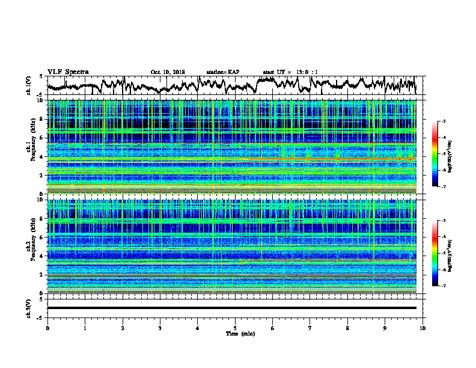Click the "-7" label on upper color bar
This screenshot has height=368, width=476.
pyautogui.click(x=444, y=186)
